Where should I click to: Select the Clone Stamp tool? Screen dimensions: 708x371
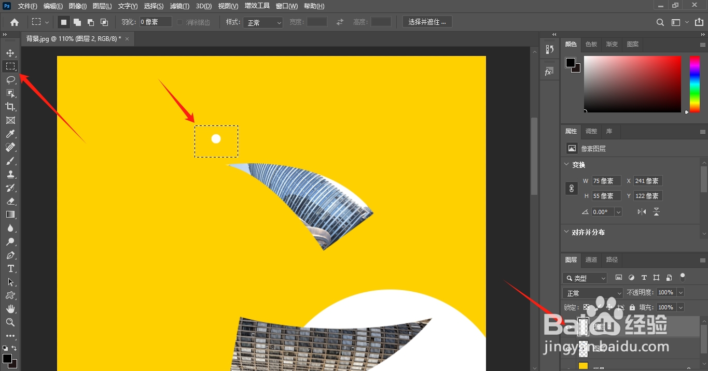pos(10,174)
